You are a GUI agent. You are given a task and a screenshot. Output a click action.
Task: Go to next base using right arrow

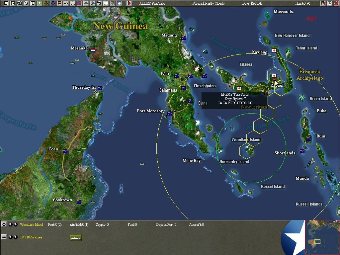pos(16,224)
